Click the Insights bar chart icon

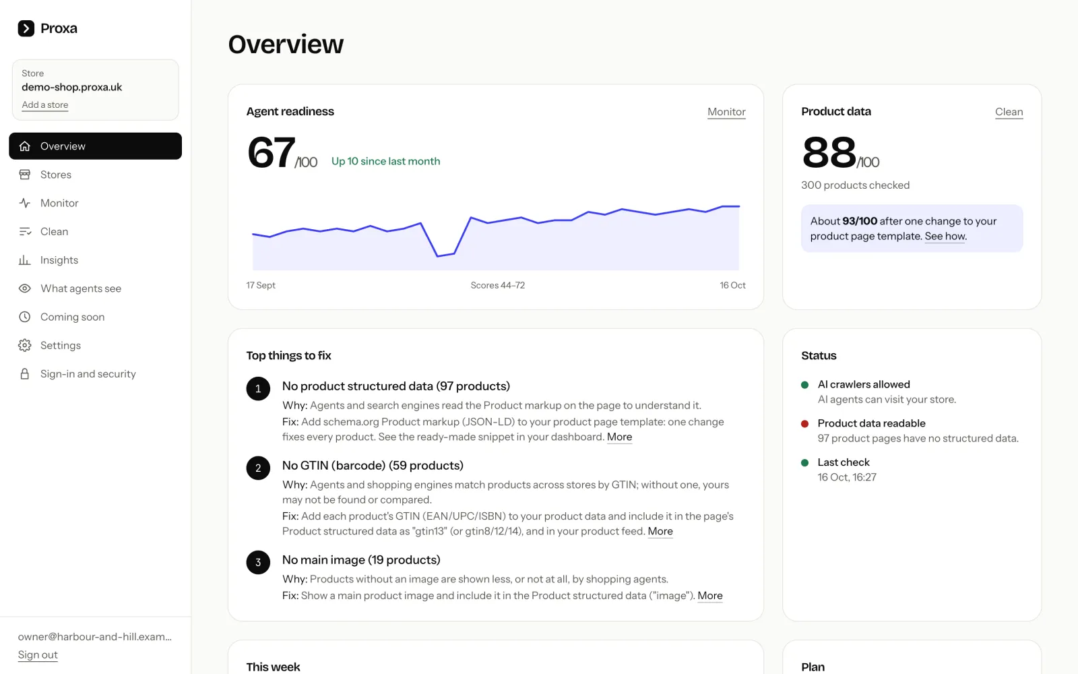pyautogui.click(x=25, y=260)
